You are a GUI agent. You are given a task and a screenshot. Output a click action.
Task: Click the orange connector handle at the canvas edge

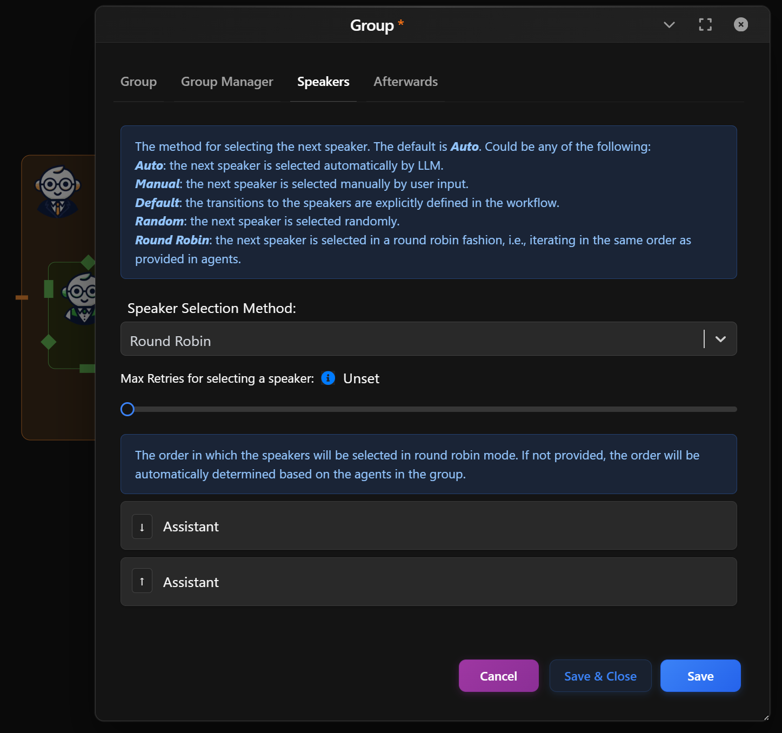(22, 297)
